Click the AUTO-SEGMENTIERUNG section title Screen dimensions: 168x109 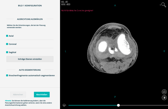pyautogui.click(x=30, y=70)
